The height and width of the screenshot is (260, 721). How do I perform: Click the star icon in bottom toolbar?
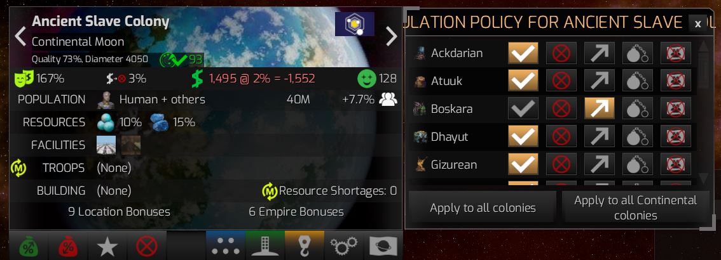[107, 246]
